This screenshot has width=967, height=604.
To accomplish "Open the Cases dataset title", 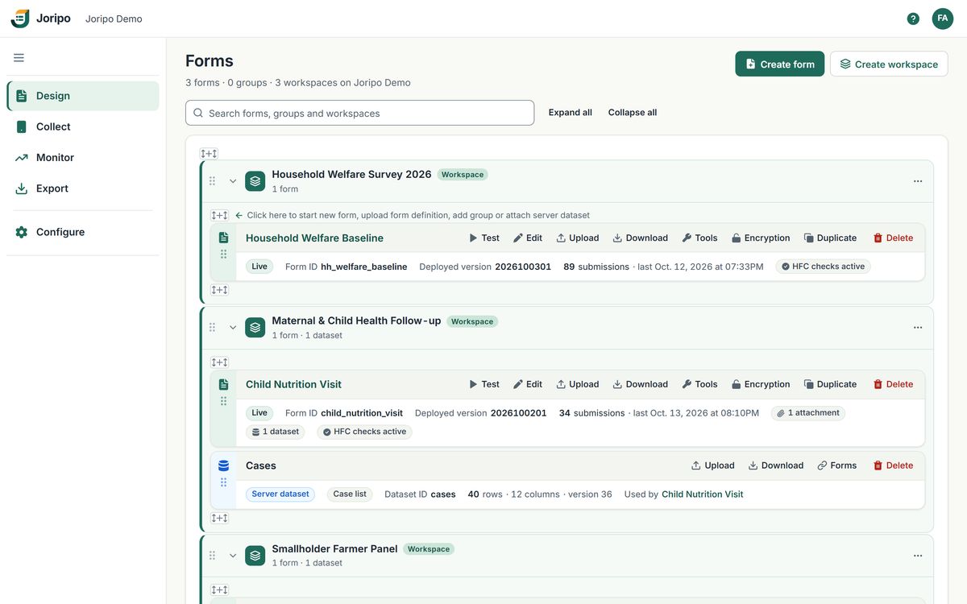I will pos(261,466).
